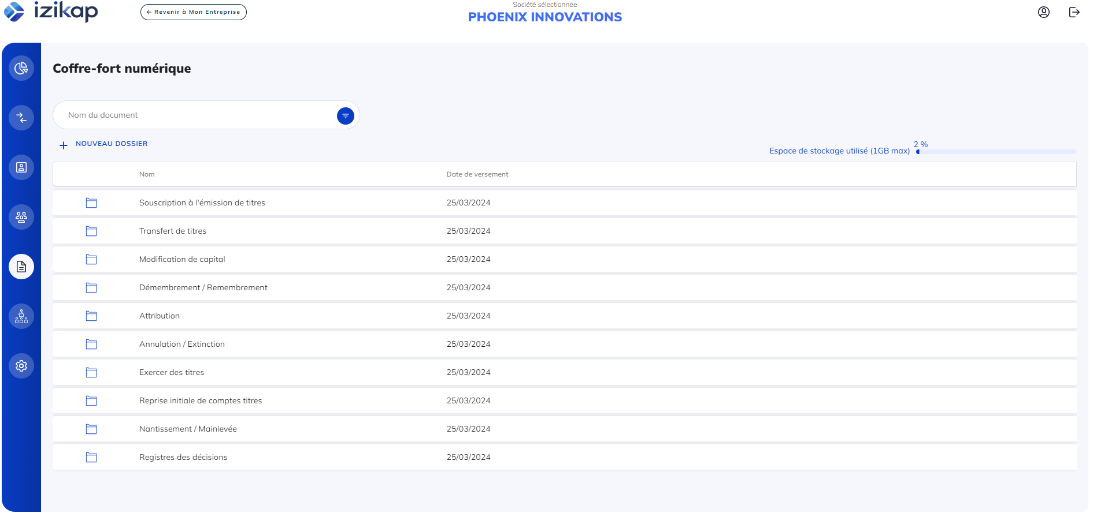
Task: Click the 2 % storage percentage value
Action: 921,144
